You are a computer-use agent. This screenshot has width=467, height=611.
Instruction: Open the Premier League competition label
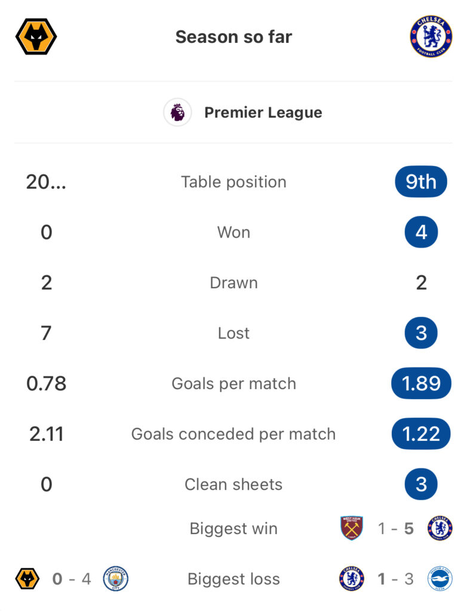point(263,112)
